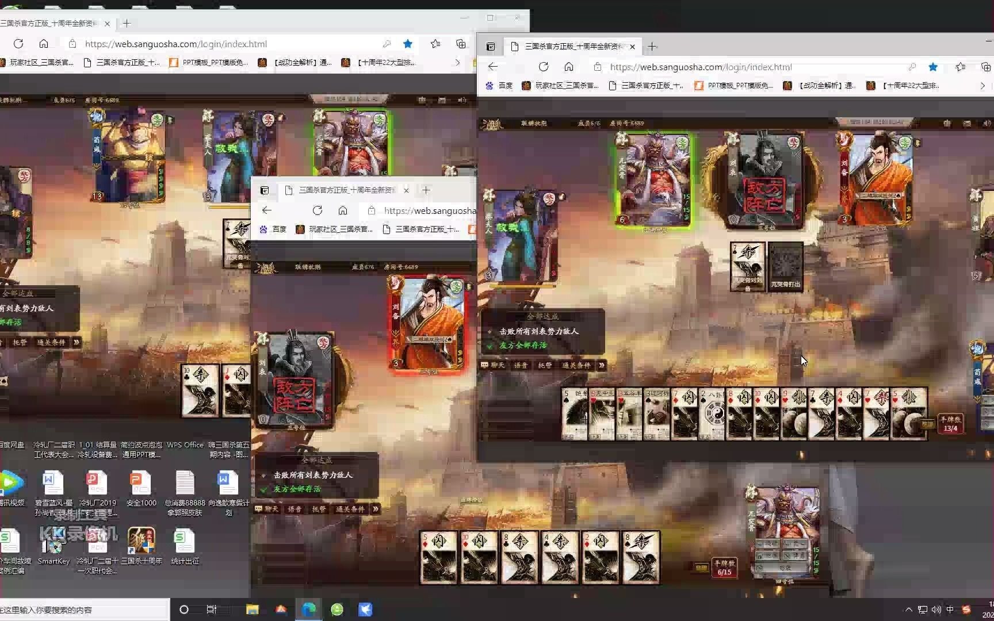The width and height of the screenshot is (994, 621).
Task: Refresh the page in the right browser window
Action: point(543,67)
